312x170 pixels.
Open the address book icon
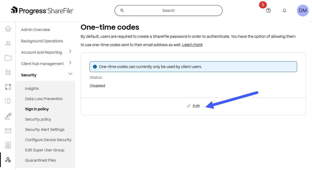click(8, 145)
